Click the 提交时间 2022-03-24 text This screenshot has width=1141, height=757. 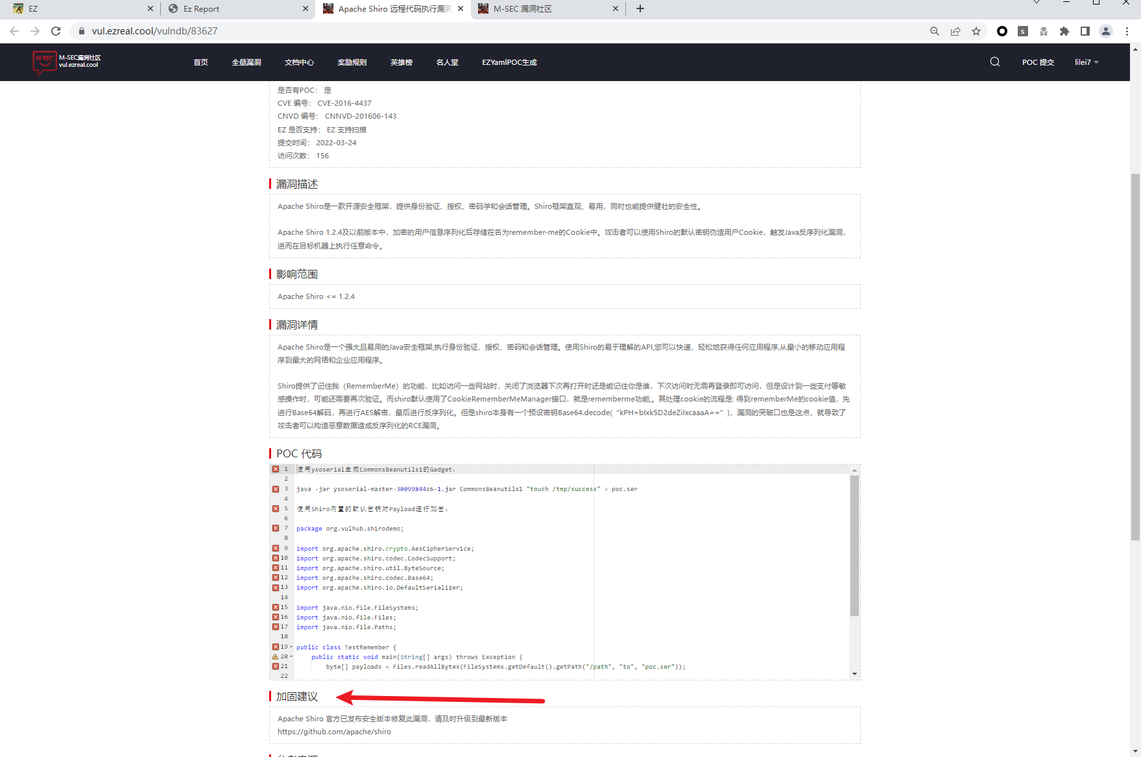point(317,143)
